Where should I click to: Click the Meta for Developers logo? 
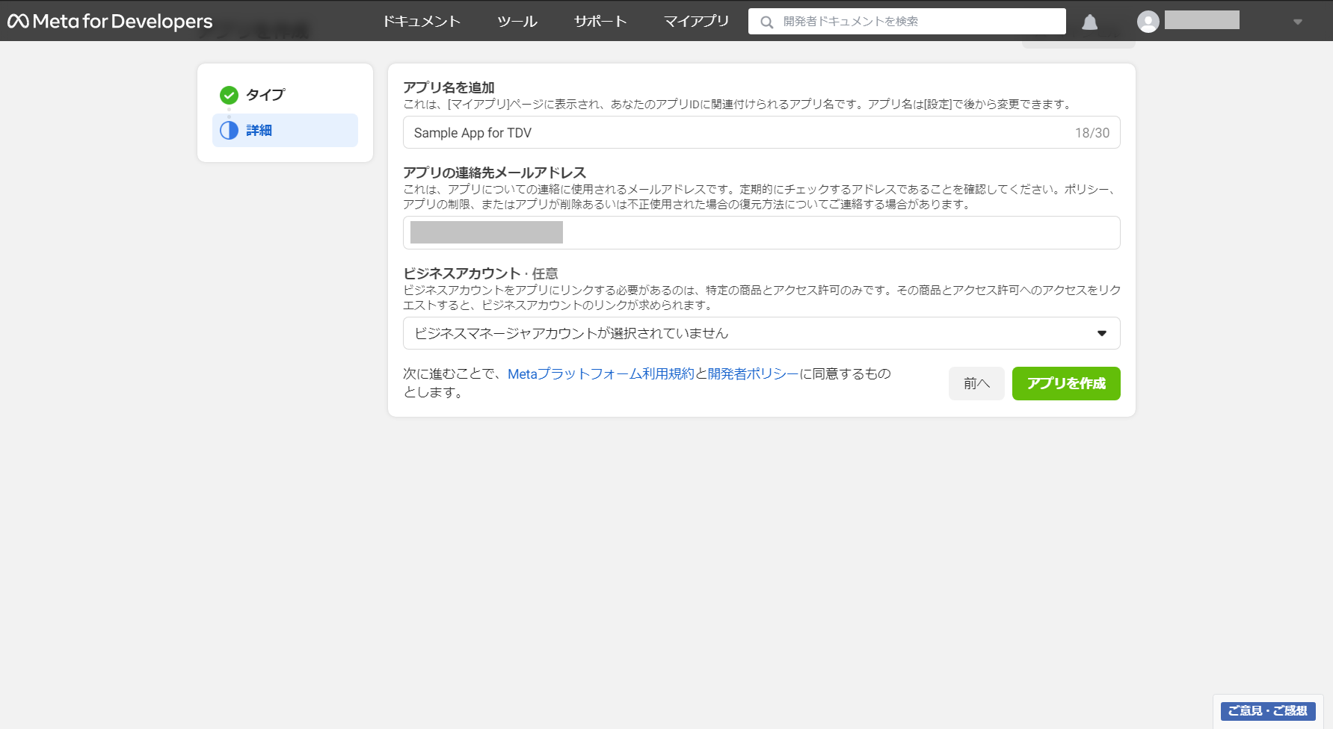110,22
